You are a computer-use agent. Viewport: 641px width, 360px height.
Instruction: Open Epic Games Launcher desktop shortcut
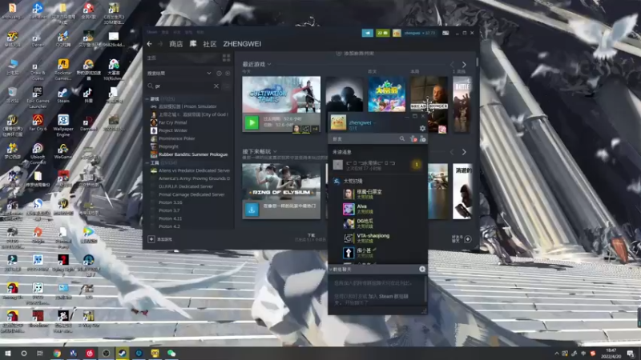tap(38, 98)
